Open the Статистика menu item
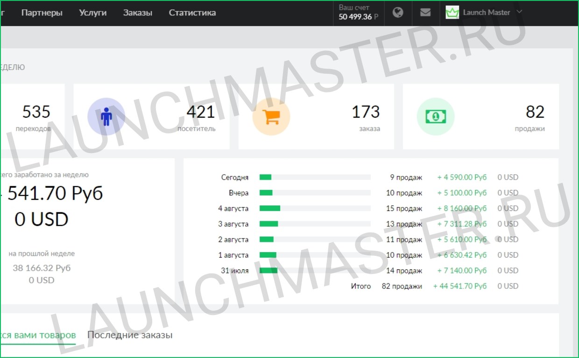Screen dimensions: 579x358 (x=192, y=13)
